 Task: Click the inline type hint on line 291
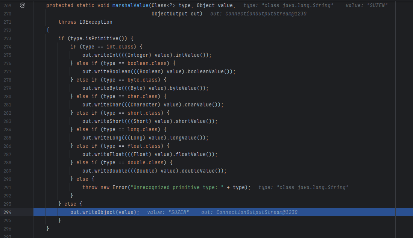coord(304,187)
